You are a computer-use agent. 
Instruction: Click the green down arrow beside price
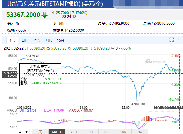point(44,15)
